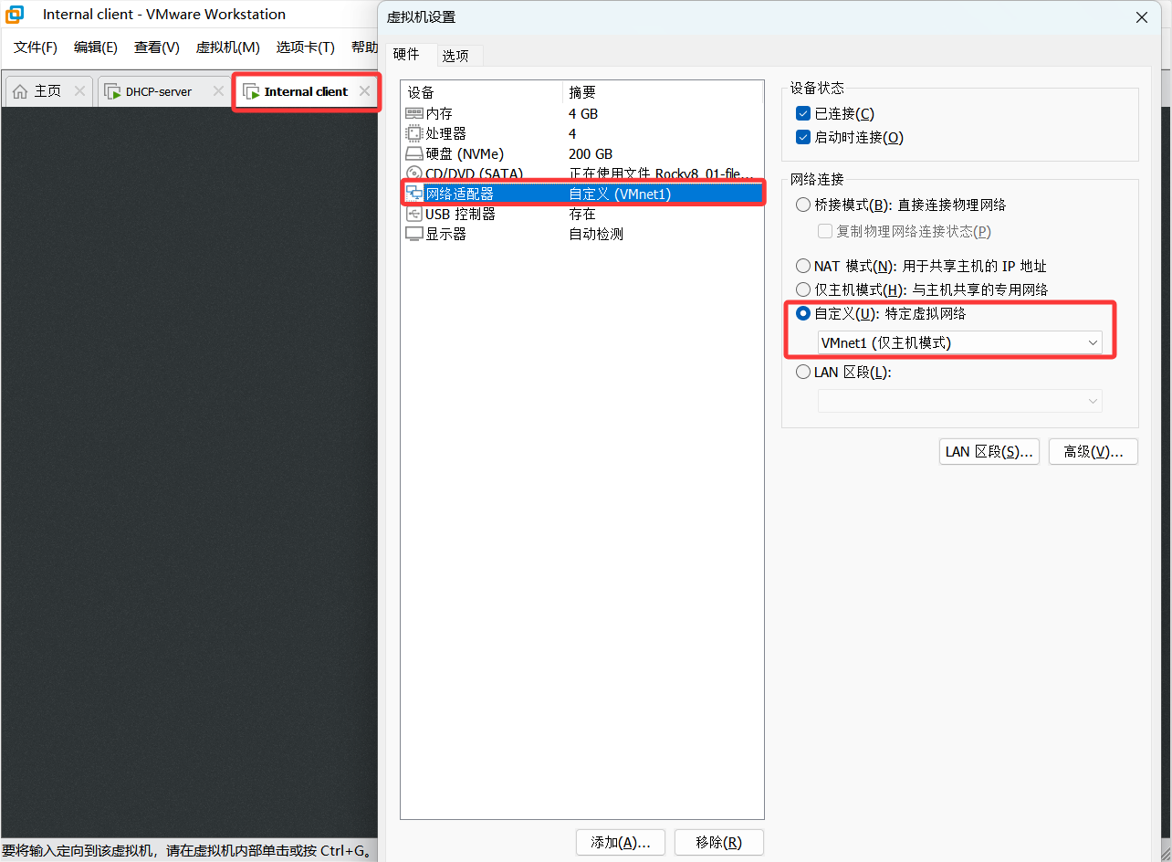Screen dimensions: 1172x862
Task: Click the 自定义 (VMnet1) summary cell
Action: 620,194
